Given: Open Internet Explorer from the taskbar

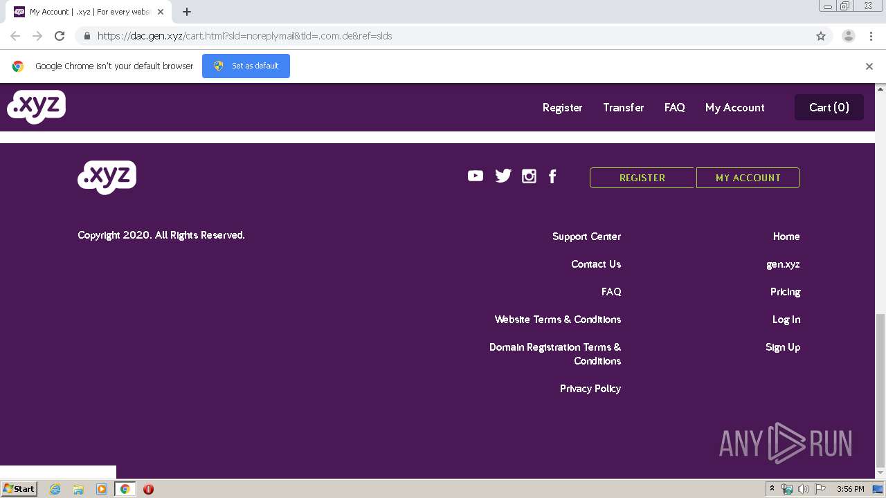Looking at the screenshot, I should tap(55, 489).
